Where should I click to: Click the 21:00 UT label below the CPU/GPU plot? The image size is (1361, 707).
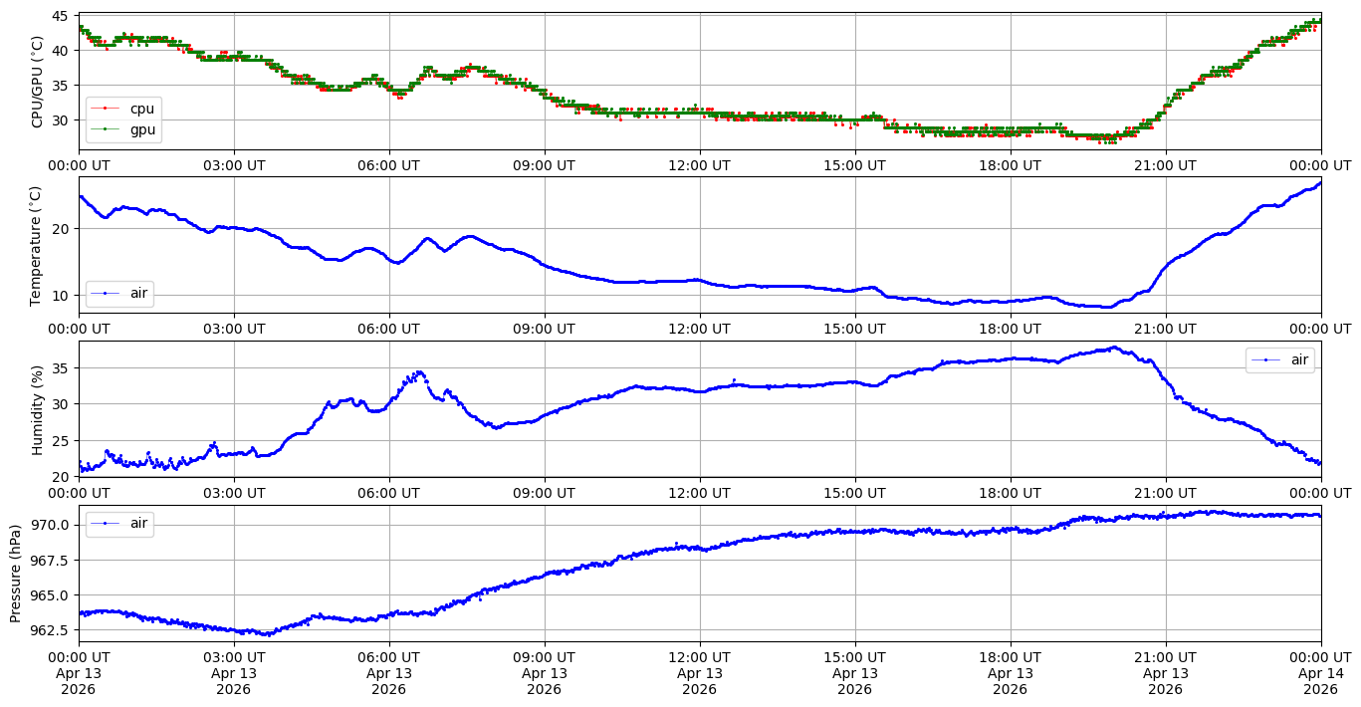coord(1165,165)
